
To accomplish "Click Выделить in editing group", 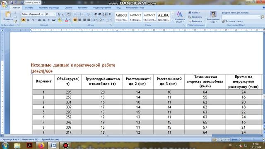I will point(196,21).
